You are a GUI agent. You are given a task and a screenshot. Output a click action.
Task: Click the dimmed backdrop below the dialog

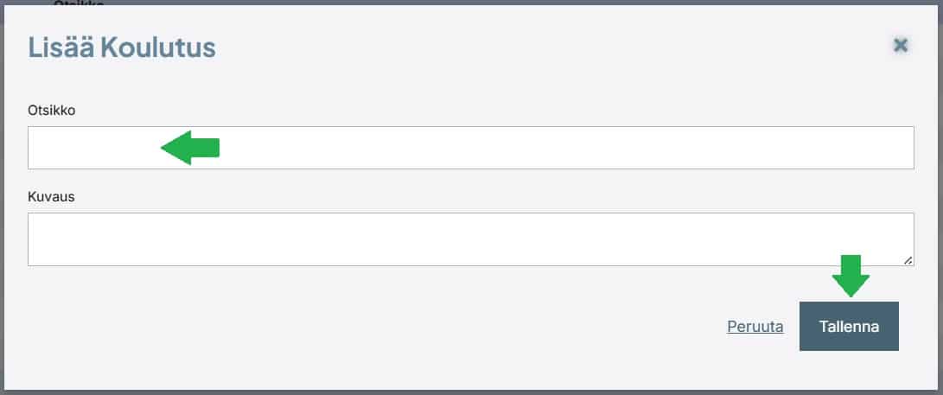pos(471,392)
